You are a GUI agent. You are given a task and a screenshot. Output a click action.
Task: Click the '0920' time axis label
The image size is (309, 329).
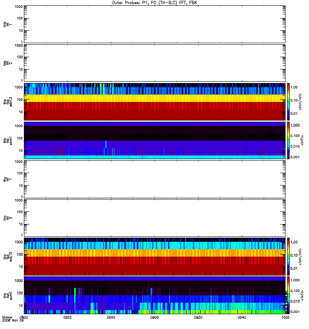pos(198,317)
